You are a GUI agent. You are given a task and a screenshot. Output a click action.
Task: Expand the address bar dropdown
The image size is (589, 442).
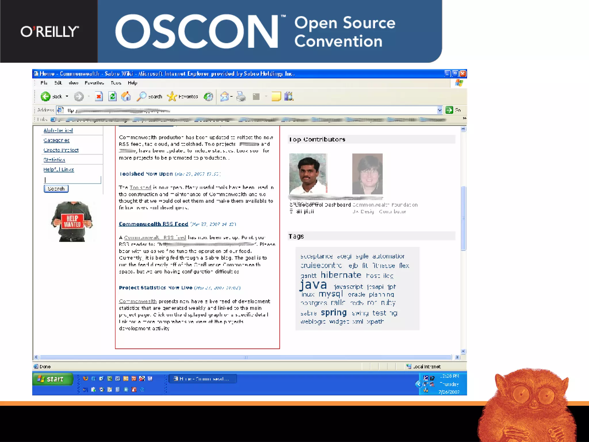[x=439, y=110]
